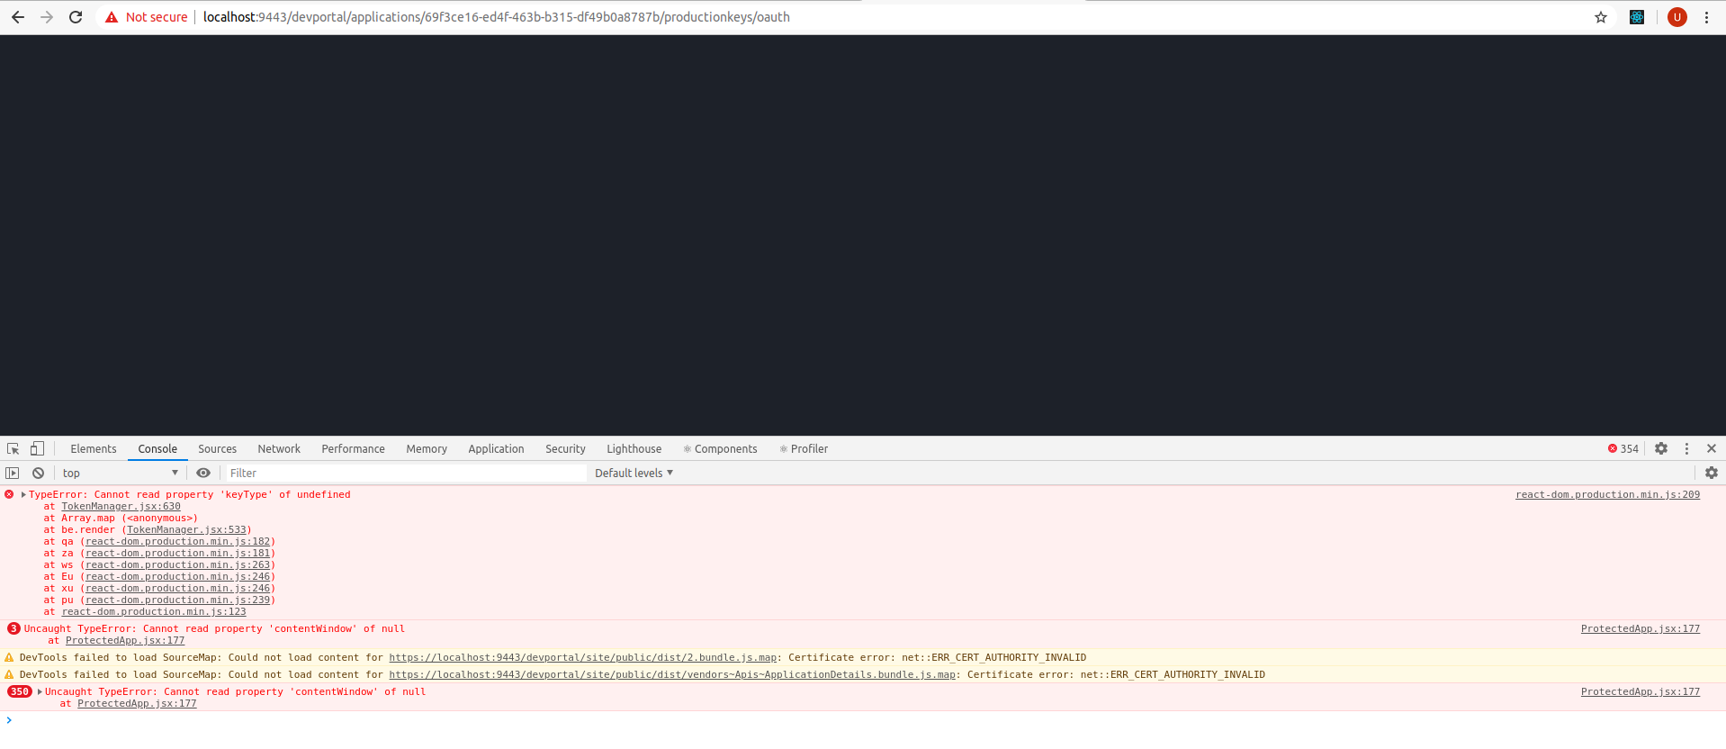Open the user profile avatar
1726x749 pixels.
(x=1677, y=17)
